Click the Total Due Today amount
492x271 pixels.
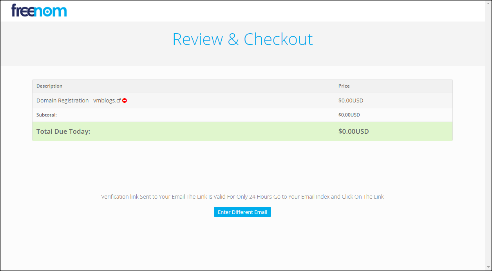(x=353, y=131)
